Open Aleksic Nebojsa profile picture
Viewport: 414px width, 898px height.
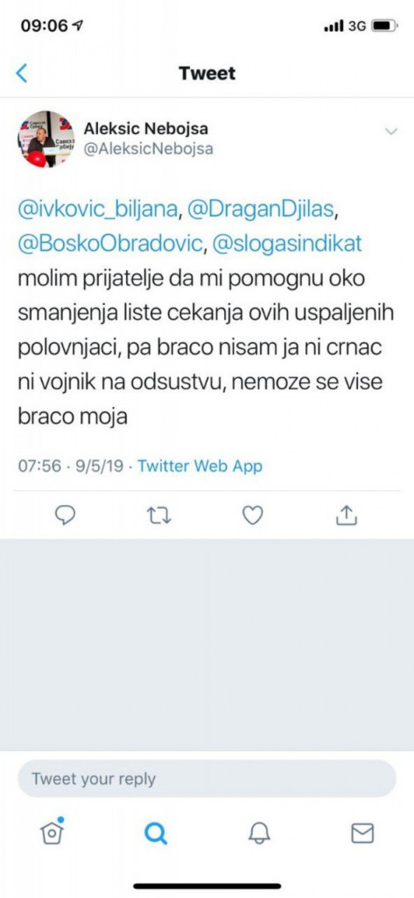(46, 139)
